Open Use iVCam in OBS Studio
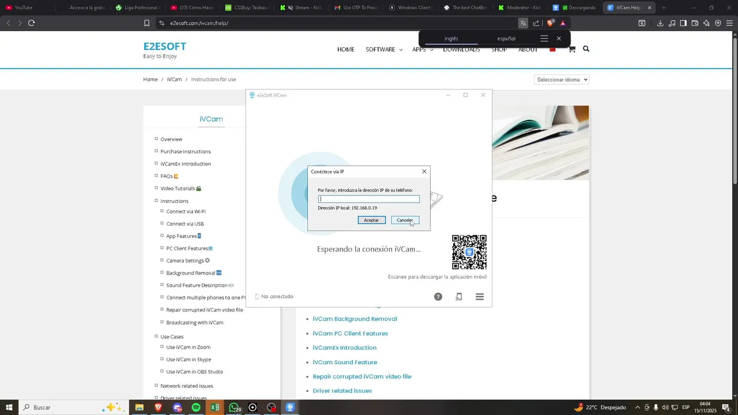The image size is (738, 415). coord(194,372)
